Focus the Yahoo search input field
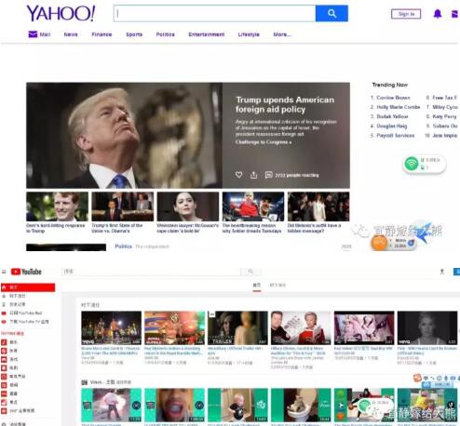460x426 pixels. click(215, 13)
